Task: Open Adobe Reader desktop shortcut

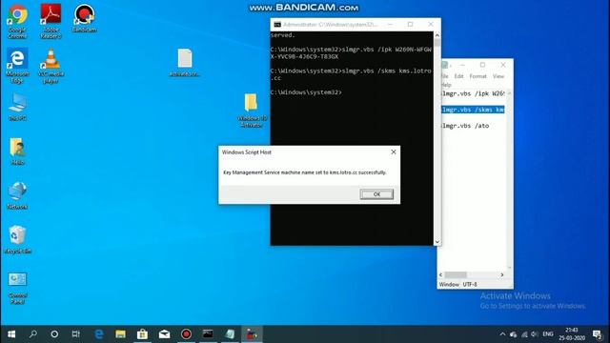Action: point(51,21)
